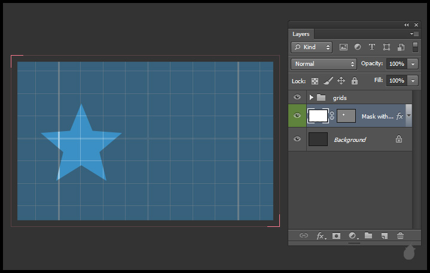Open the Layers panel flyout menu
The image size is (430, 273).
414,34
